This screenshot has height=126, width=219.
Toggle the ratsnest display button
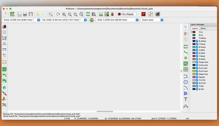pos(4,62)
